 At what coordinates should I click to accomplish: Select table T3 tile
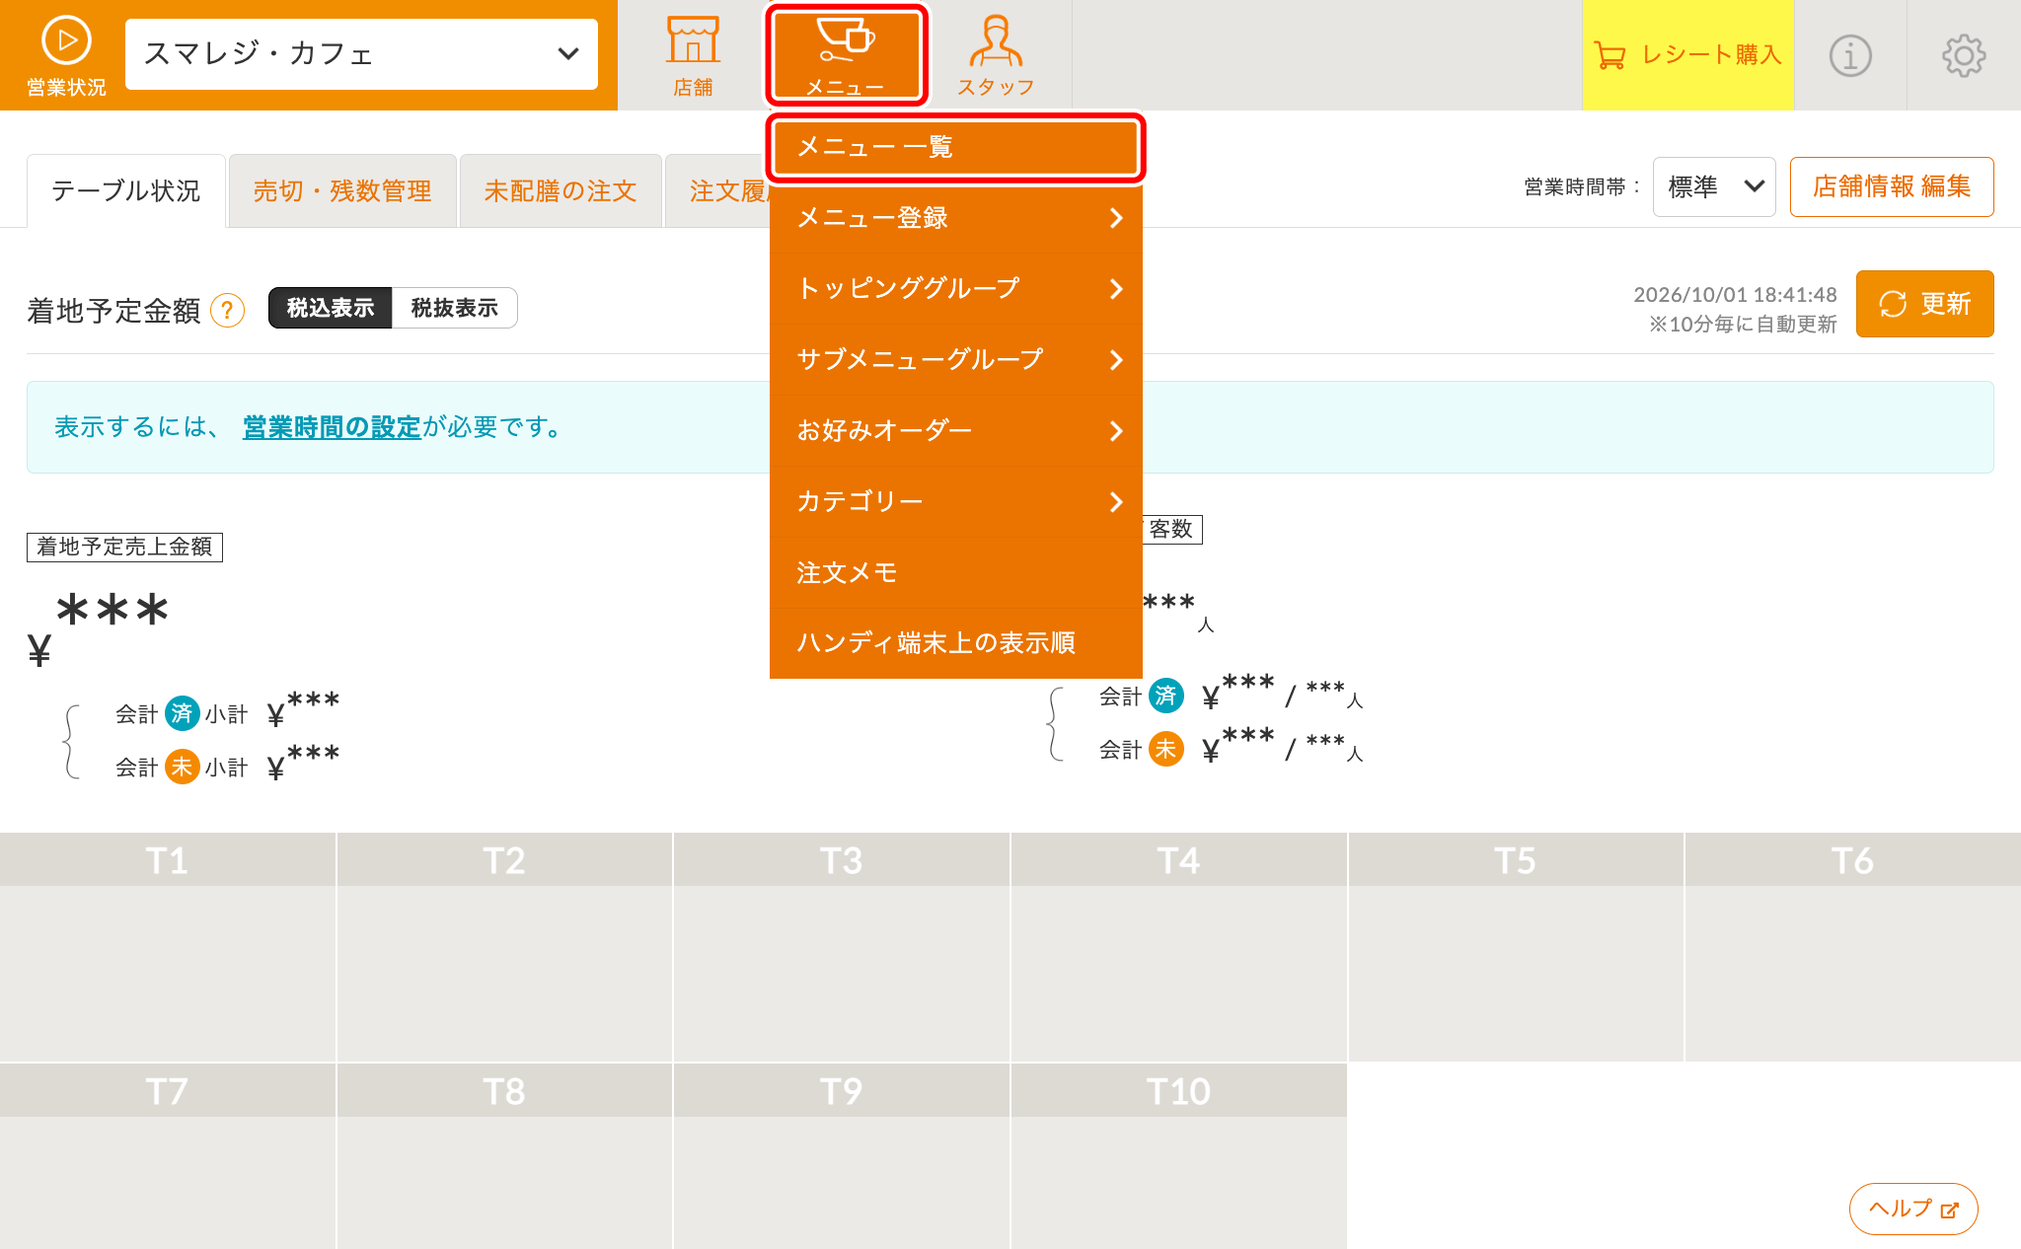tap(842, 947)
